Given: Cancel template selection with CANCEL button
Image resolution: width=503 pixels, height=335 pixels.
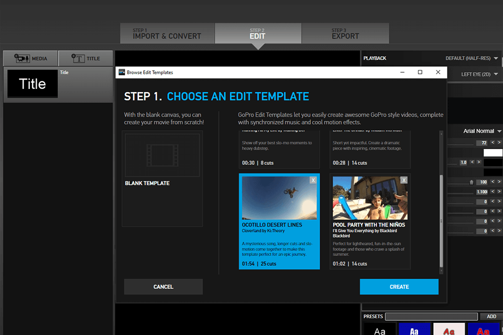Looking at the screenshot, I should [163, 287].
